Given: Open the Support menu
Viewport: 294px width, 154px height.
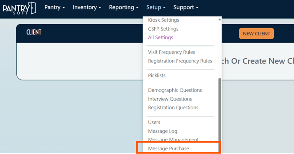Looking at the screenshot, I should [185, 8].
